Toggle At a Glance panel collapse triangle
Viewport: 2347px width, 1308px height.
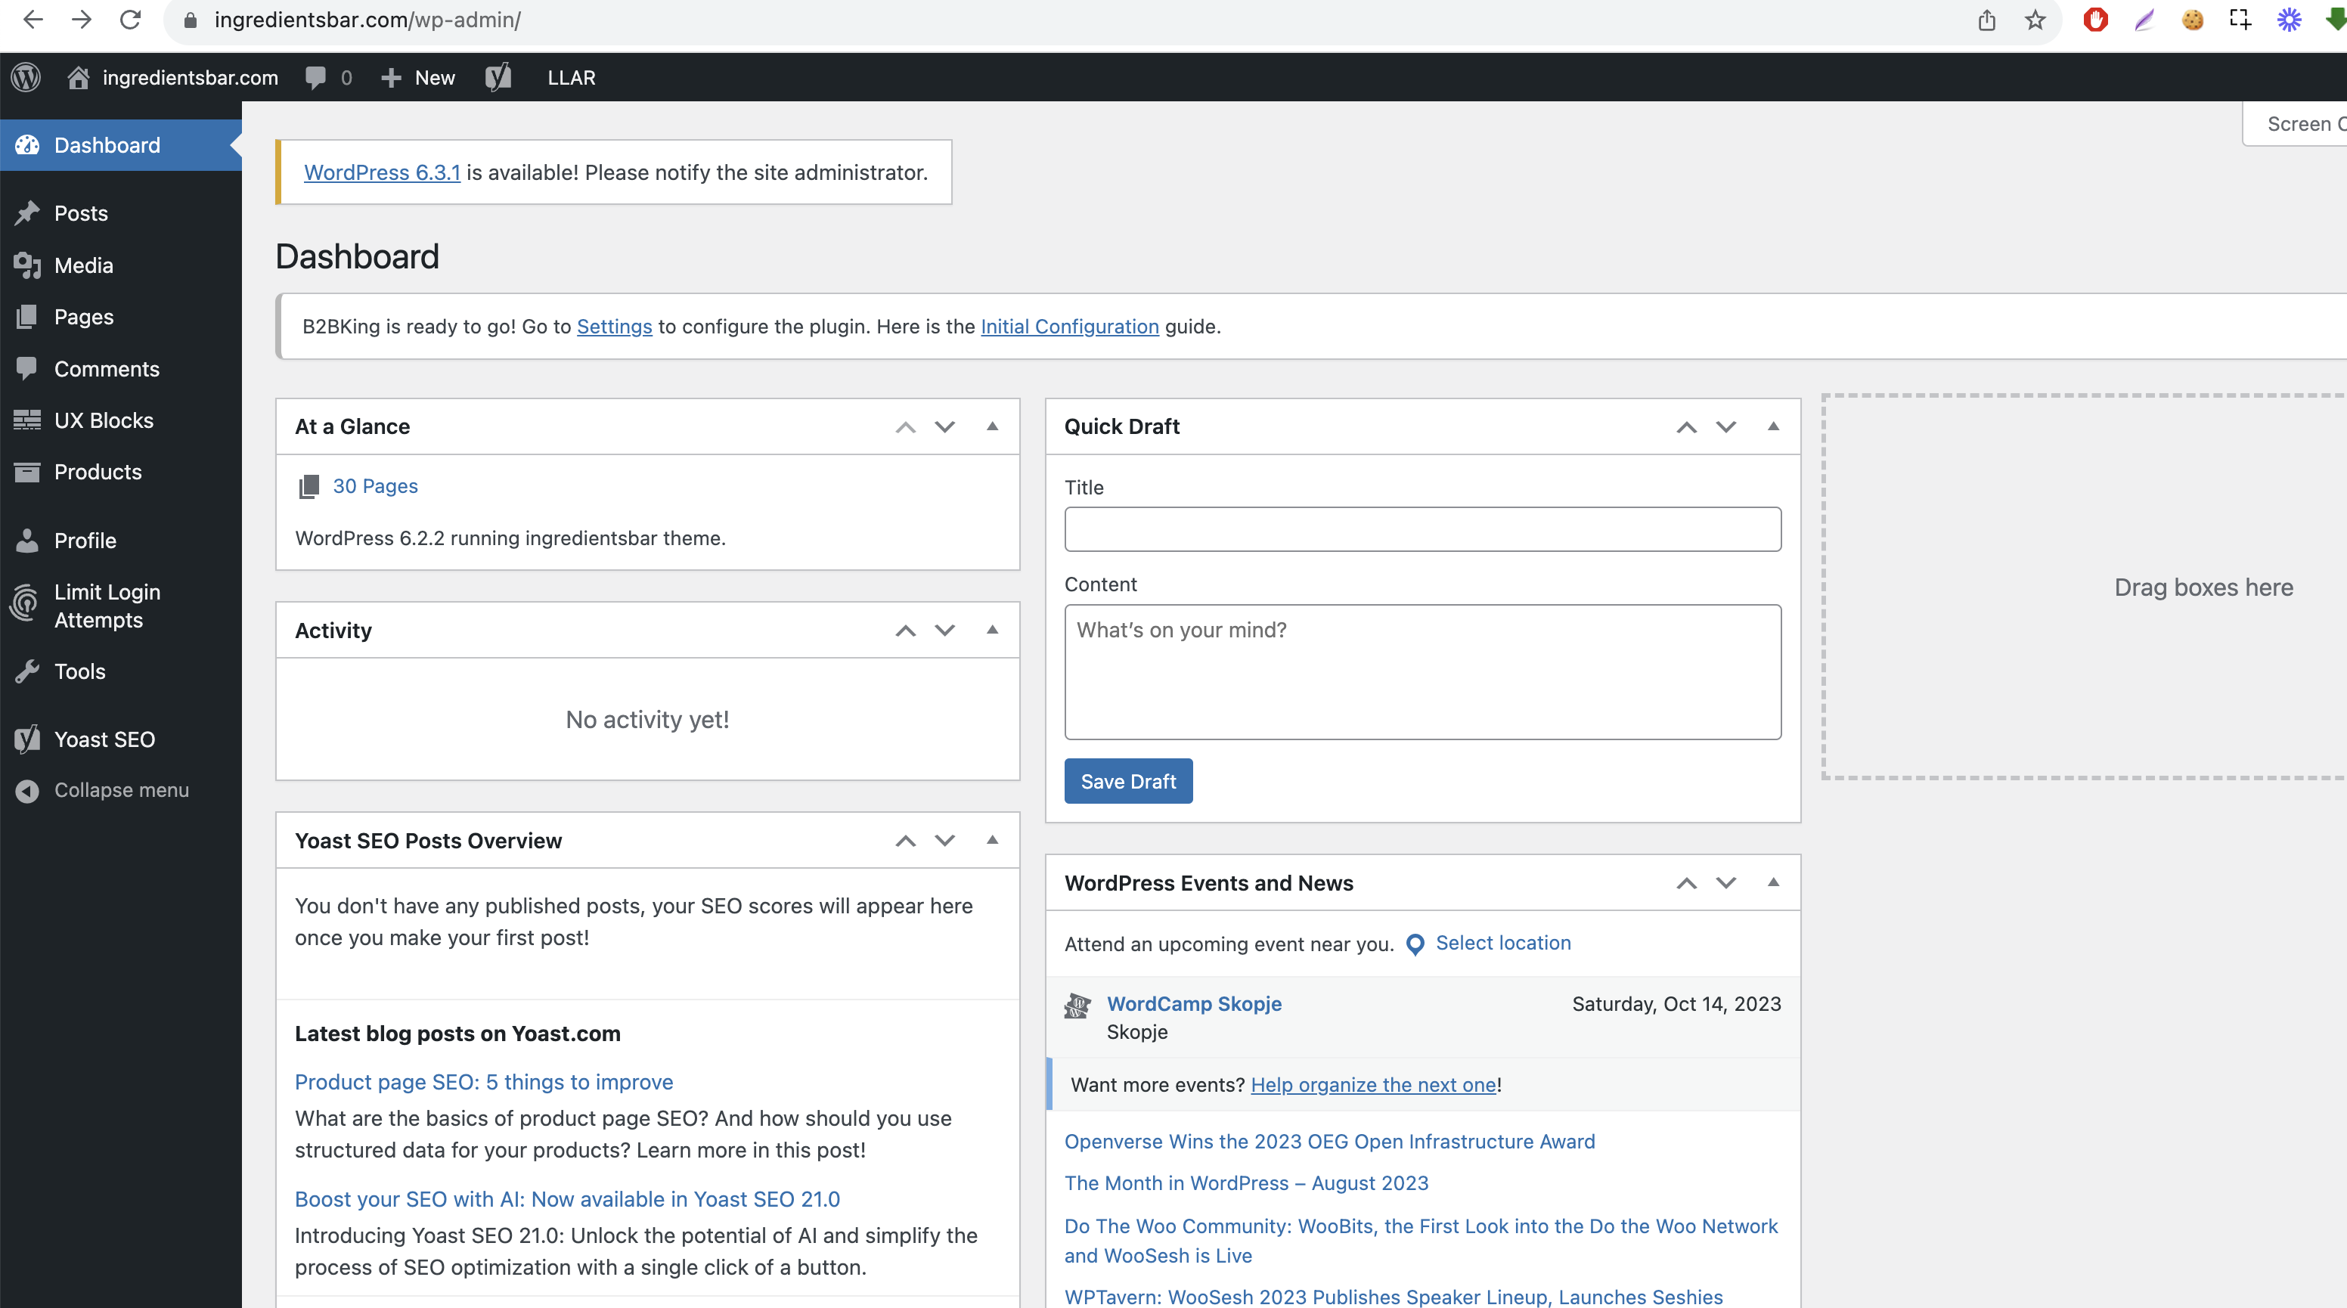[x=992, y=426]
